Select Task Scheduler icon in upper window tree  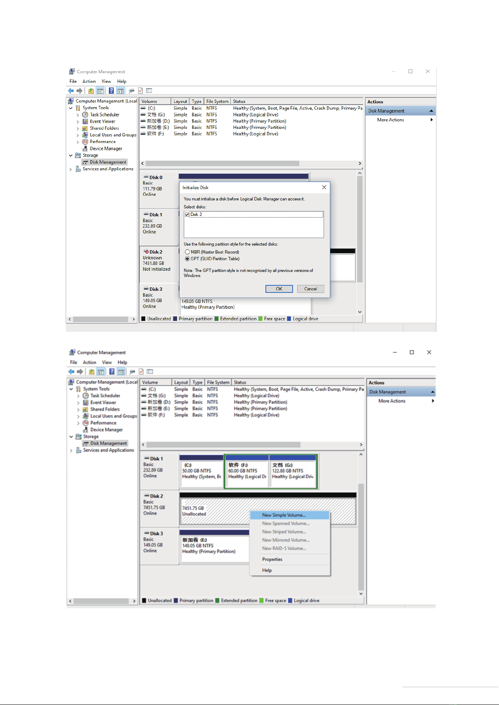pyautogui.click(x=85, y=115)
